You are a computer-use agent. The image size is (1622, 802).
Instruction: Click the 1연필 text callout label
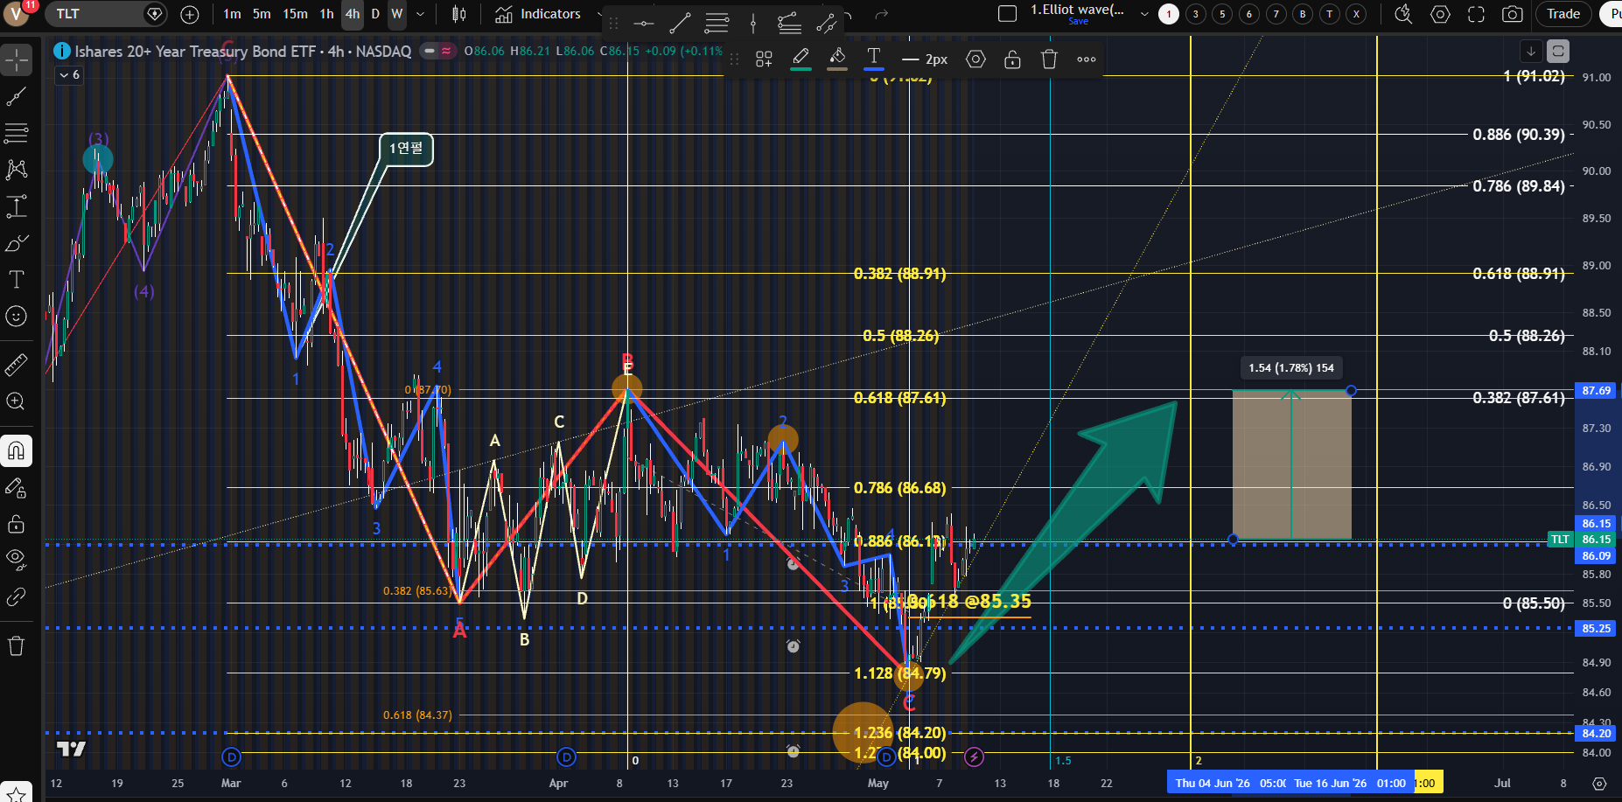tap(406, 149)
